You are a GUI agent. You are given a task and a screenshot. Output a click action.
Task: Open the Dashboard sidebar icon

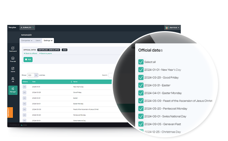tap(13, 49)
